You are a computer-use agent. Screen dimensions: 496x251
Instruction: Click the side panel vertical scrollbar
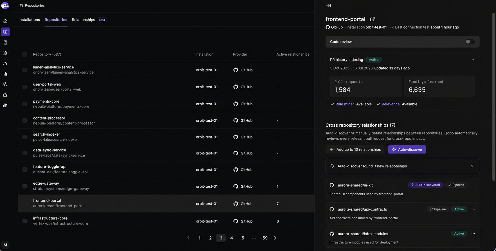pos(493,97)
